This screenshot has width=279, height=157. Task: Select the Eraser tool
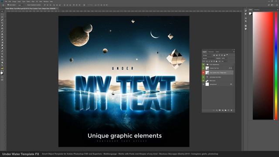(2, 40)
